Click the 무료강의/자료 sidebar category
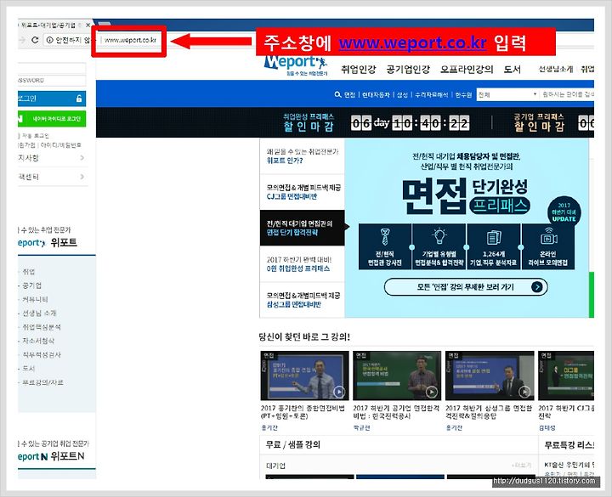 [x=42, y=382]
